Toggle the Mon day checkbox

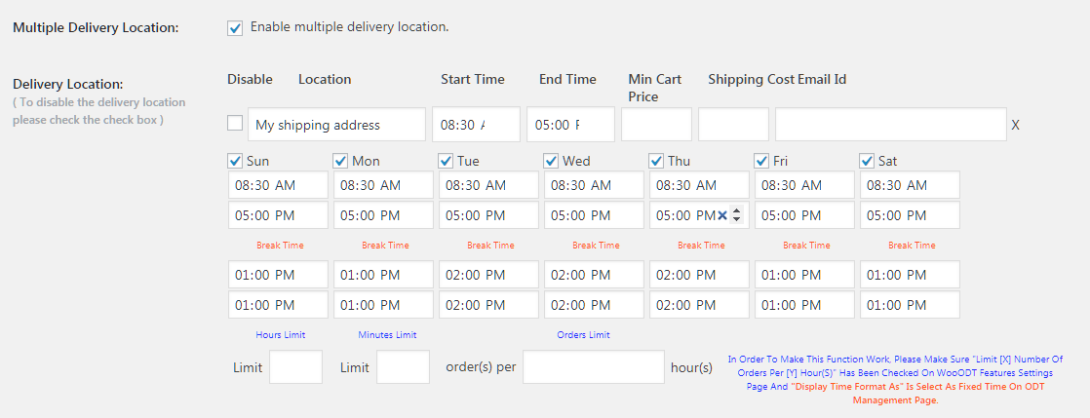click(x=340, y=161)
